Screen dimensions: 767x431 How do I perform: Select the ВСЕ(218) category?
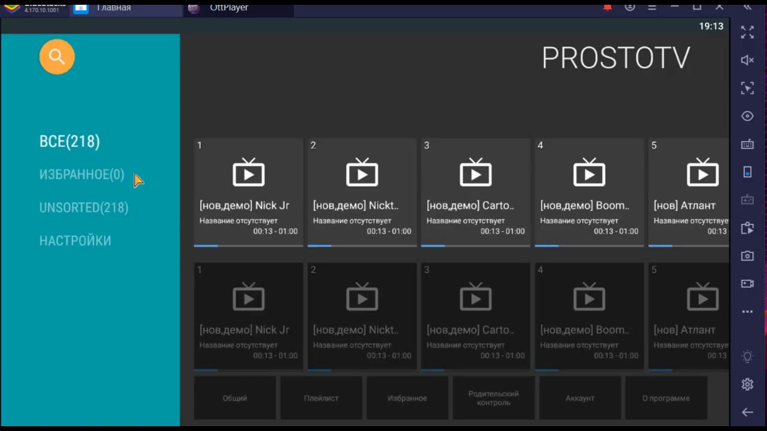70,141
